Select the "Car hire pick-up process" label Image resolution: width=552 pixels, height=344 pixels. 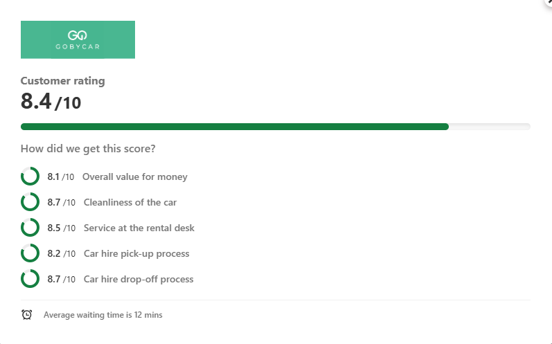(x=136, y=253)
